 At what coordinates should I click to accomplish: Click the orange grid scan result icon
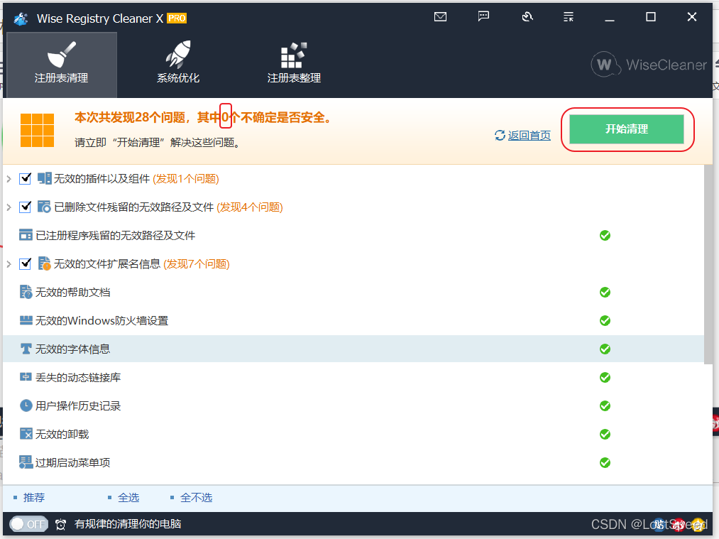(x=37, y=130)
